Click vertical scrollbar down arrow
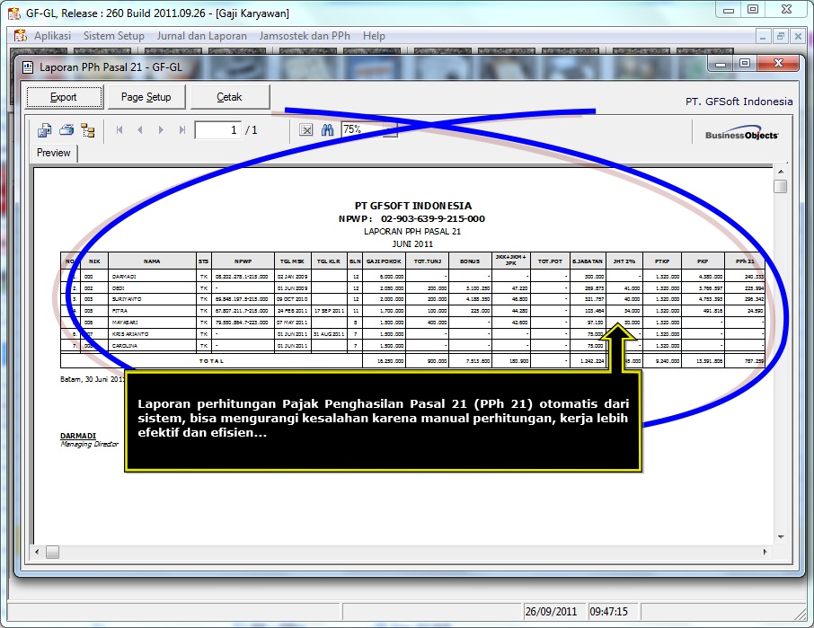The image size is (814, 628). tap(780, 537)
